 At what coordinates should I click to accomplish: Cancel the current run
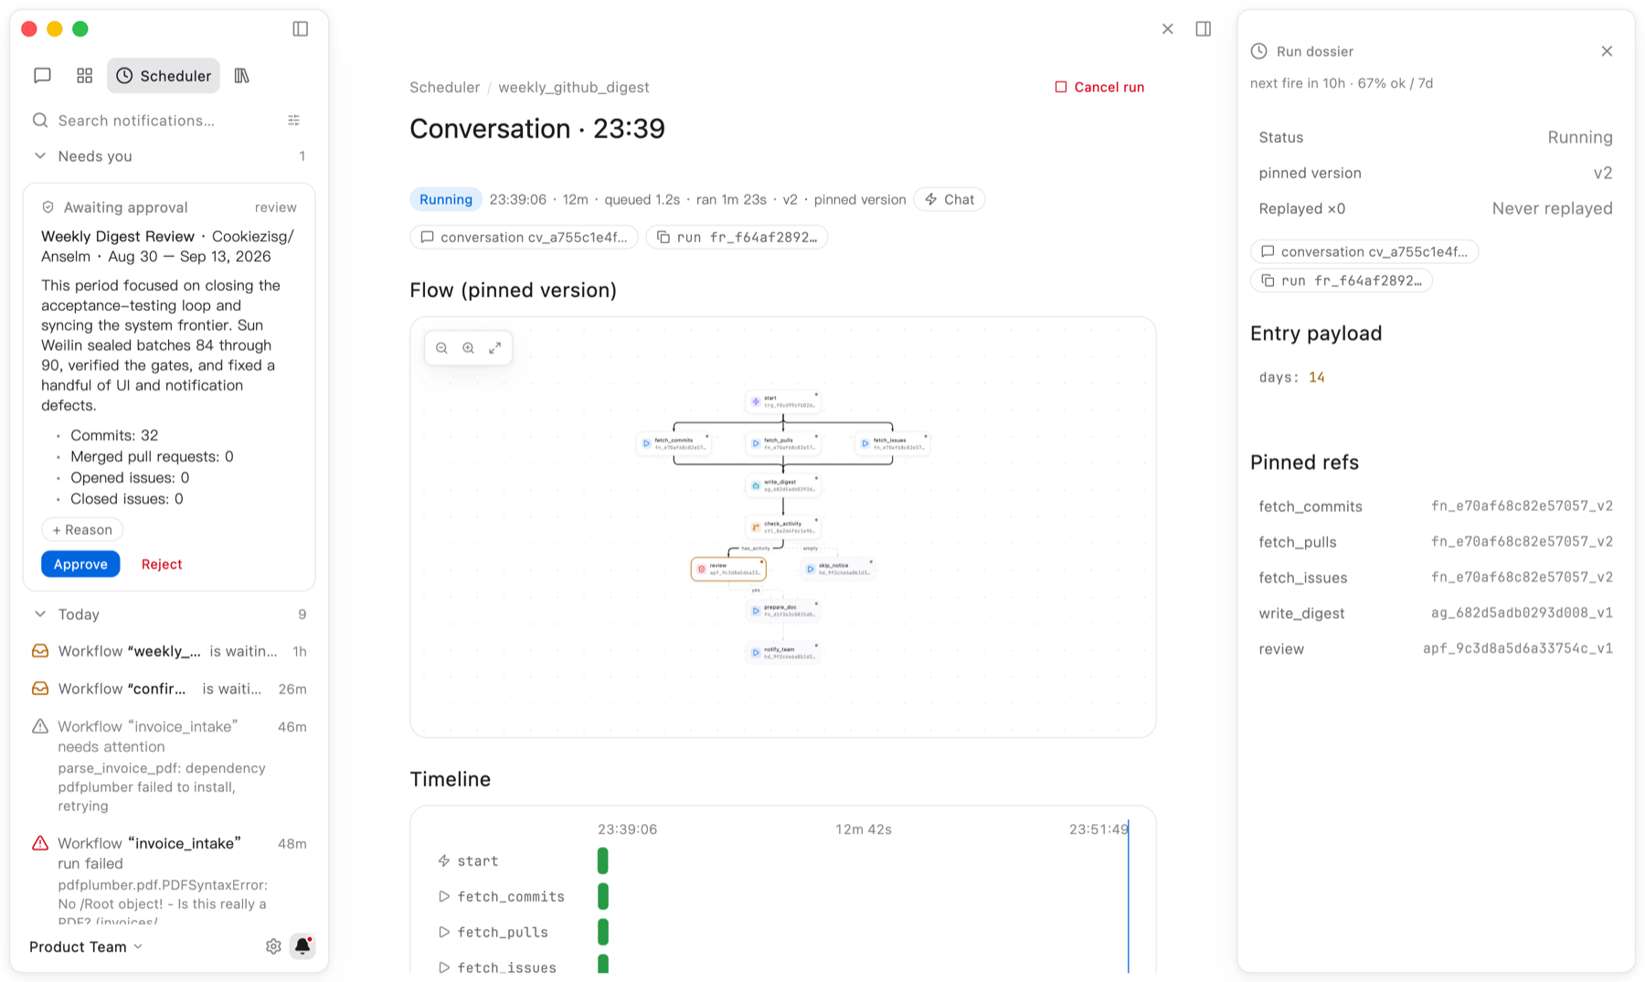(x=1099, y=87)
